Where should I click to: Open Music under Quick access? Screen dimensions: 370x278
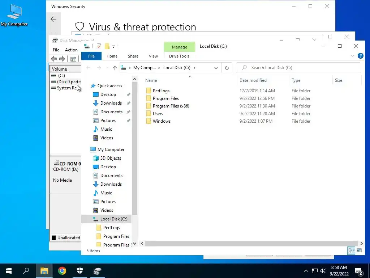coord(106,129)
